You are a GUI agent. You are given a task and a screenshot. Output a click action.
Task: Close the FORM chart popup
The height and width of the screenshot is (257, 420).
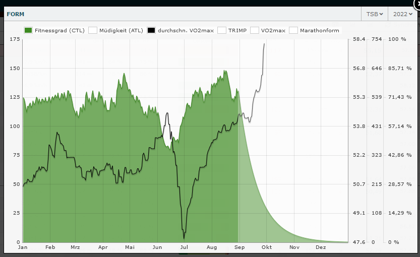click(x=416, y=3)
